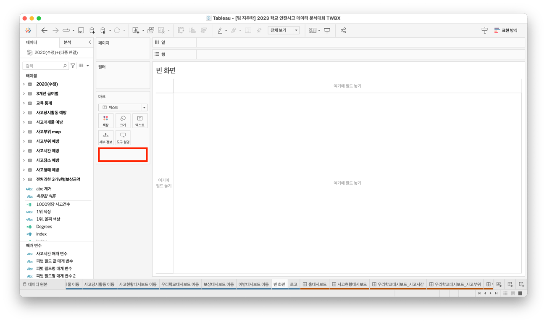
Task: Click the filter icon beside search box
Action: click(x=73, y=66)
